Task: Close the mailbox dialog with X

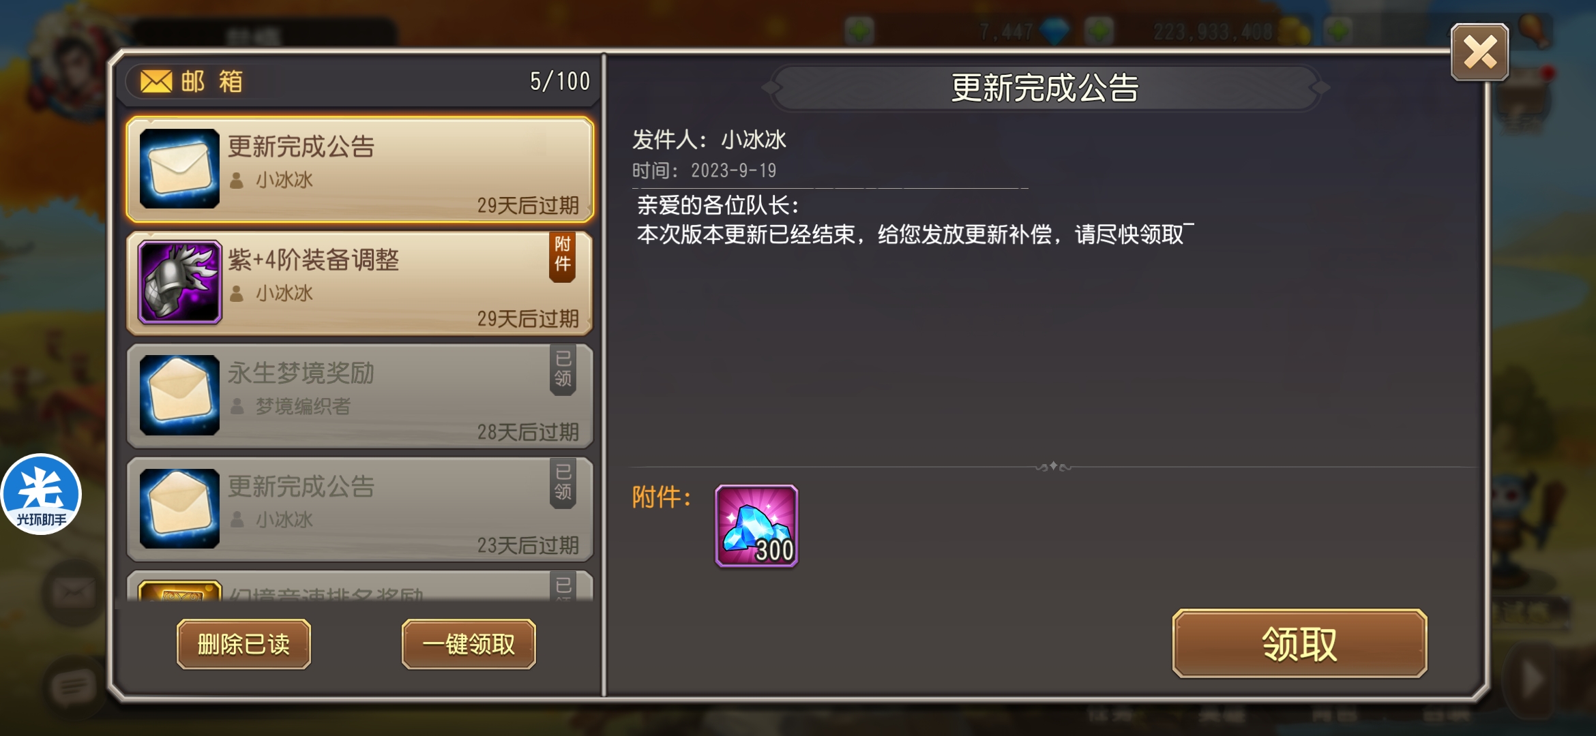Action: point(1479,52)
